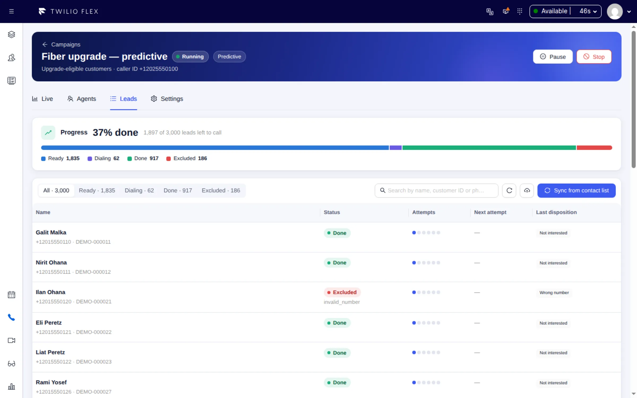The width and height of the screenshot is (637, 398).
Task: Open the Settings tab
Action: [x=167, y=99]
